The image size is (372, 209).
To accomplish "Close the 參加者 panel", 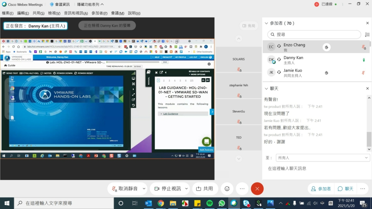I will click(368, 23).
